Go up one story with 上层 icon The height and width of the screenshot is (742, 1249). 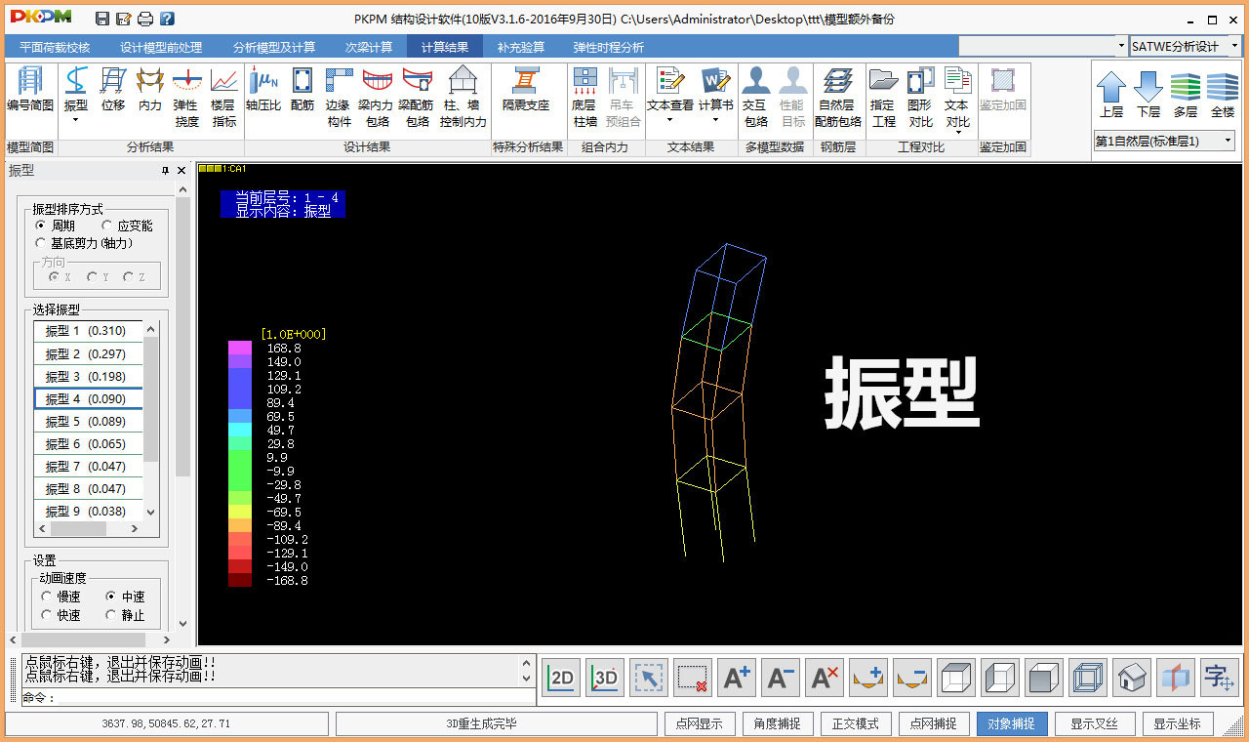(x=1111, y=93)
